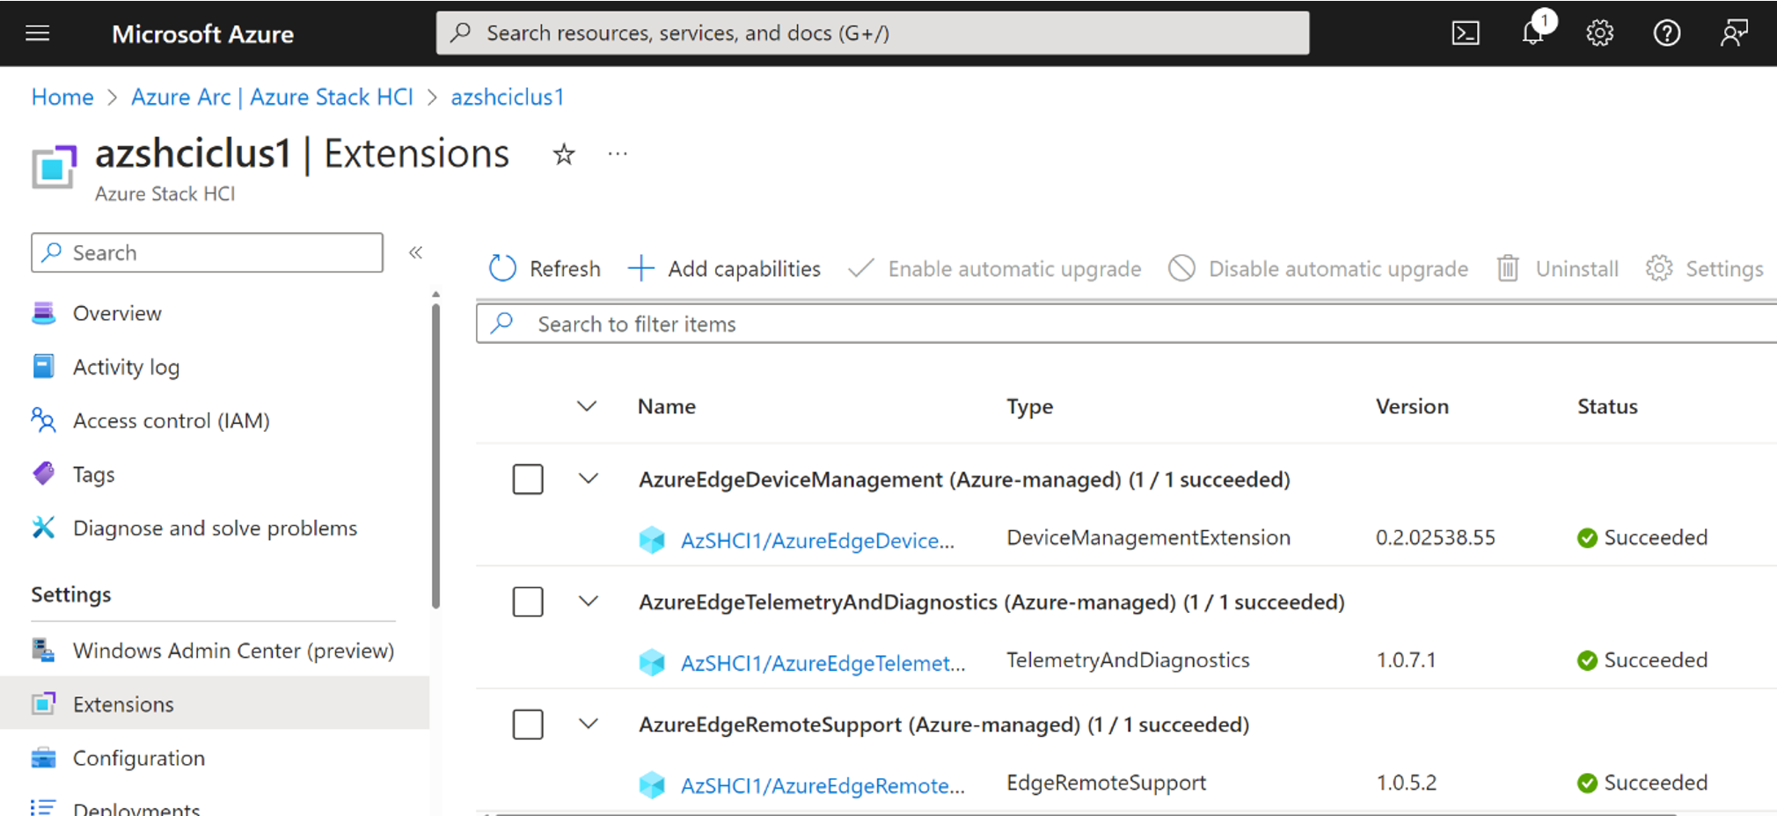Collapse the AzureEdgeDeviceManagement group
Viewport: 1777px width, 816px height.
pos(589,479)
